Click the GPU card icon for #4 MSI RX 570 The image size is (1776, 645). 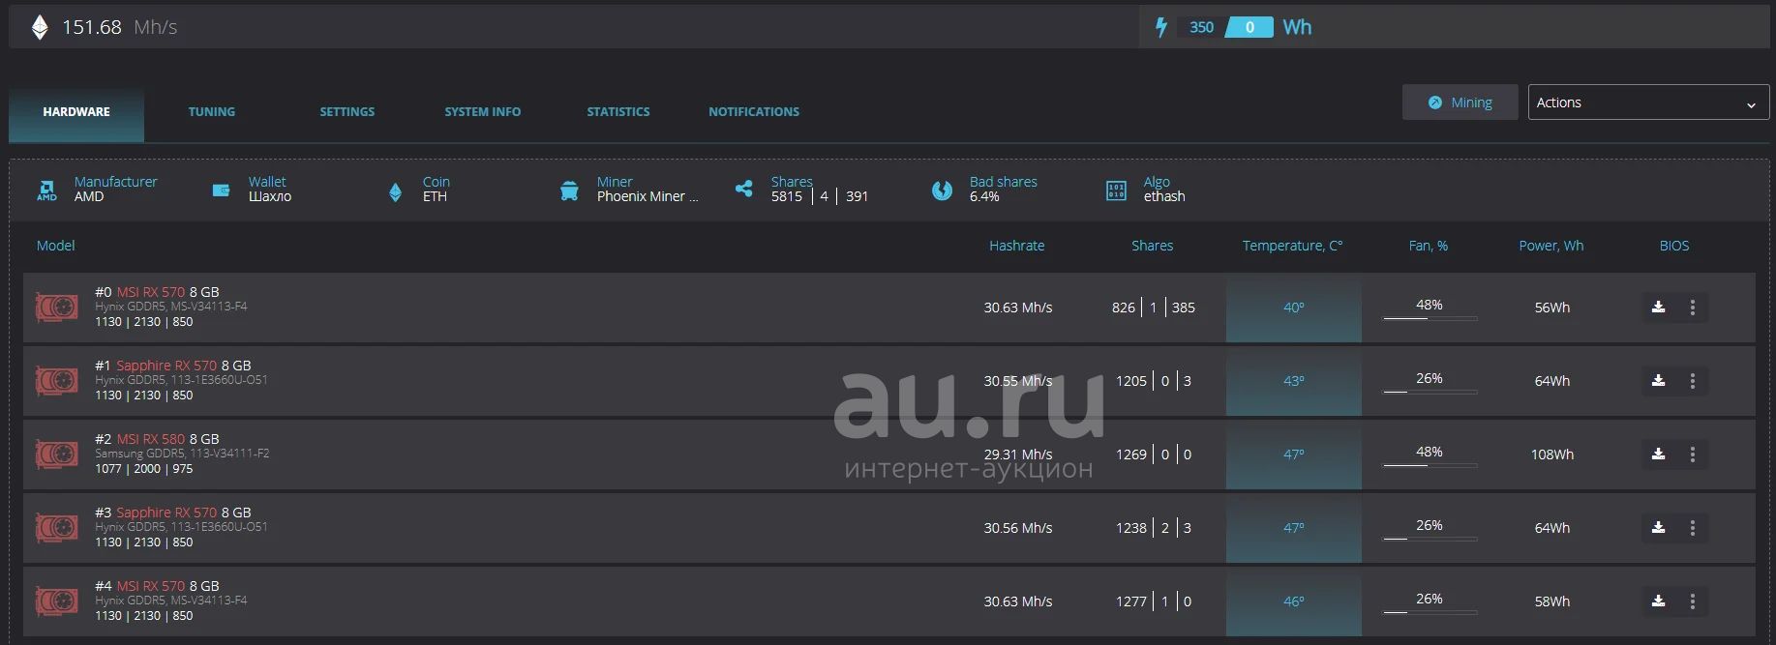click(57, 601)
